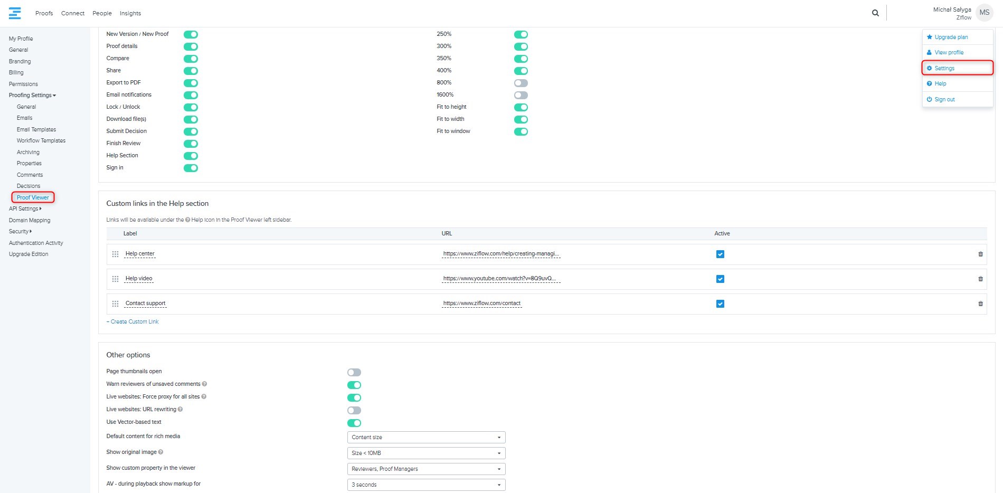
Task: Disable the Export to PDF toggle
Action: (x=191, y=83)
